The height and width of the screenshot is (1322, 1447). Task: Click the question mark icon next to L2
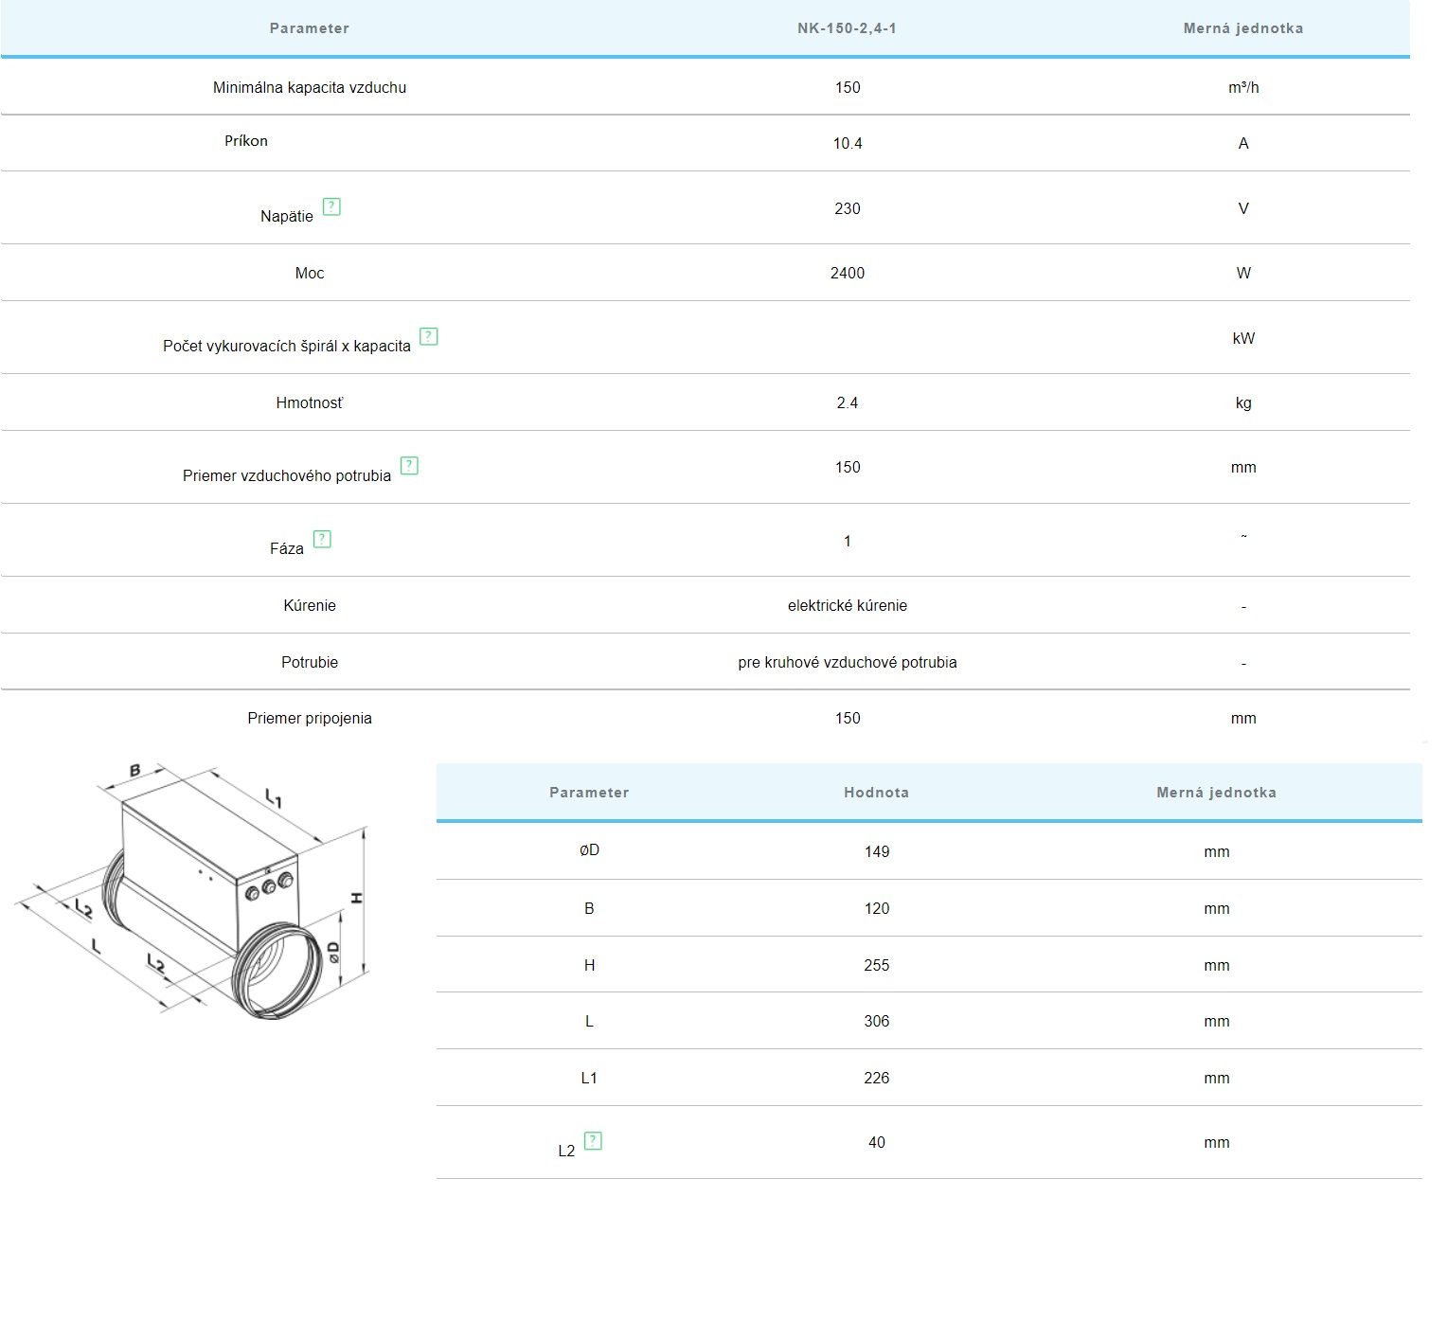593,1141
